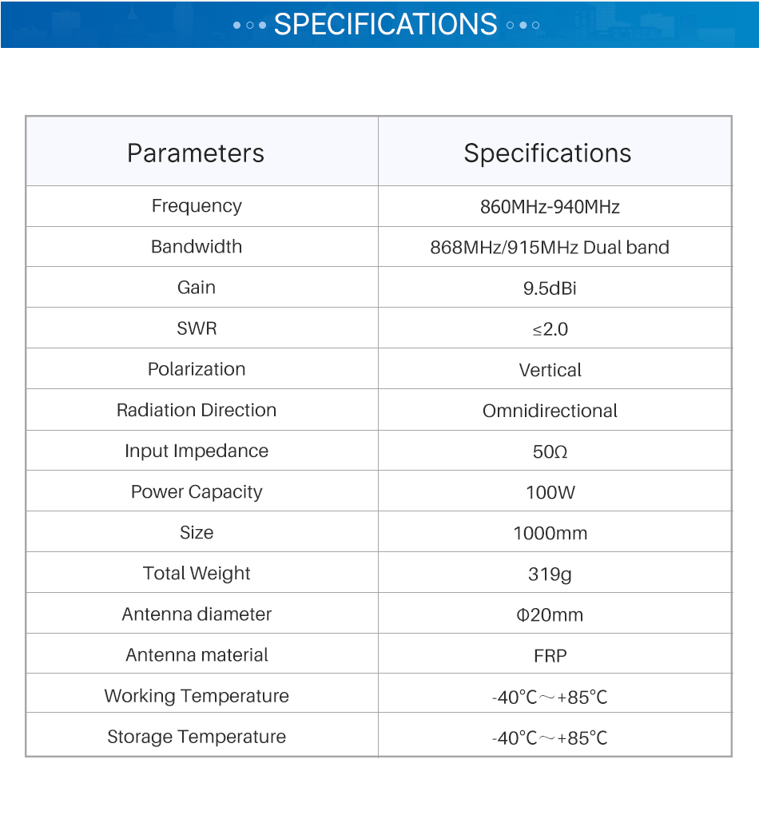
Task: Click the Frequency parameter label
Action: coord(197,206)
